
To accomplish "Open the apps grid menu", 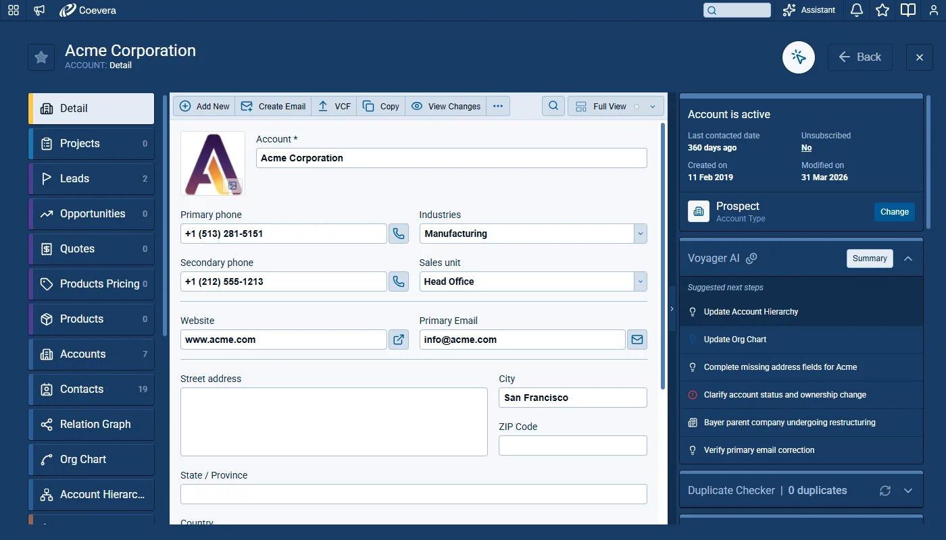I will 14,10.
